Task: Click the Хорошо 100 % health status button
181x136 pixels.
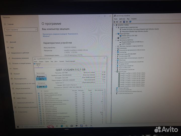Action: coord(41,78)
